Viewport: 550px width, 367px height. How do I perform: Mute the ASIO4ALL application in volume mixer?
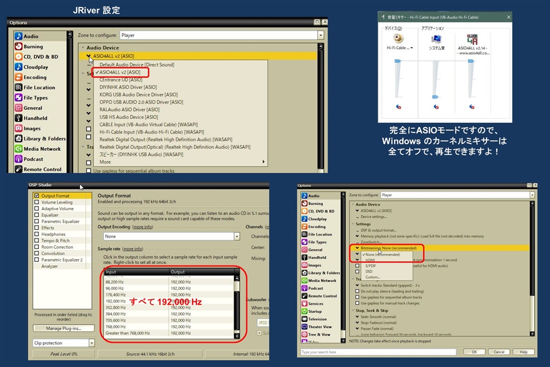[x=472, y=107]
